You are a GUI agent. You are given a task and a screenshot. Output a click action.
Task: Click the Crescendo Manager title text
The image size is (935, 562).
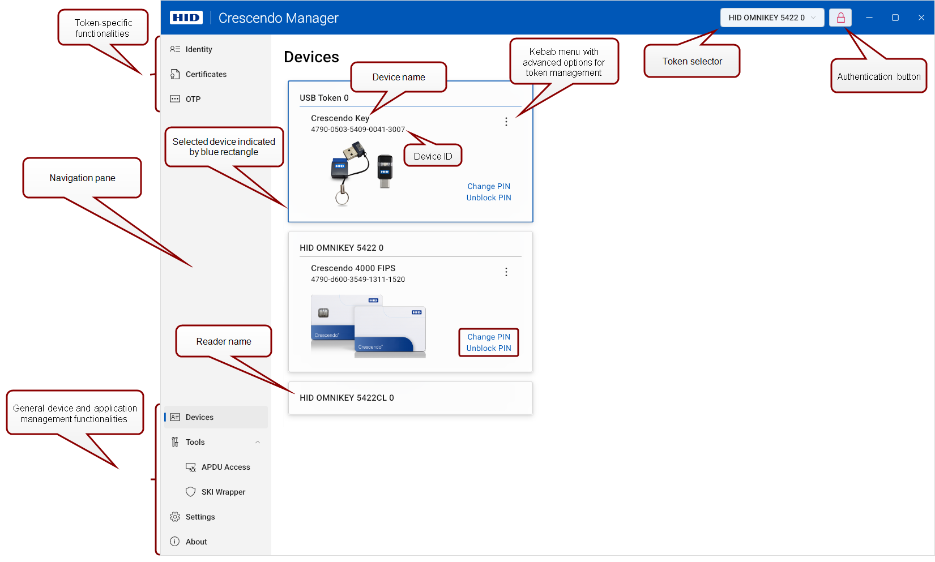click(x=278, y=18)
